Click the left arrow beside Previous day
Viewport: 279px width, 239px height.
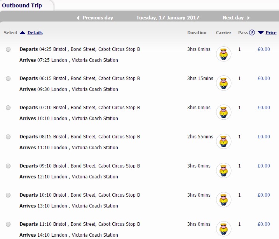click(78, 18)
